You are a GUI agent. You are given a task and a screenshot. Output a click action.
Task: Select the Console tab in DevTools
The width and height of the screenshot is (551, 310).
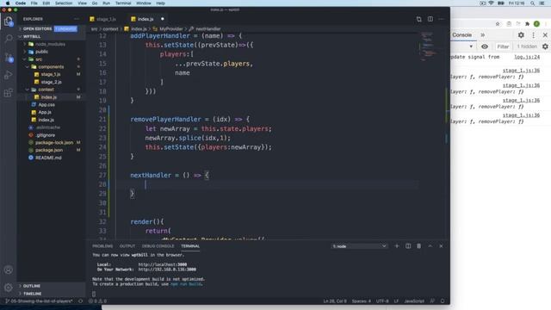point(461,34)
